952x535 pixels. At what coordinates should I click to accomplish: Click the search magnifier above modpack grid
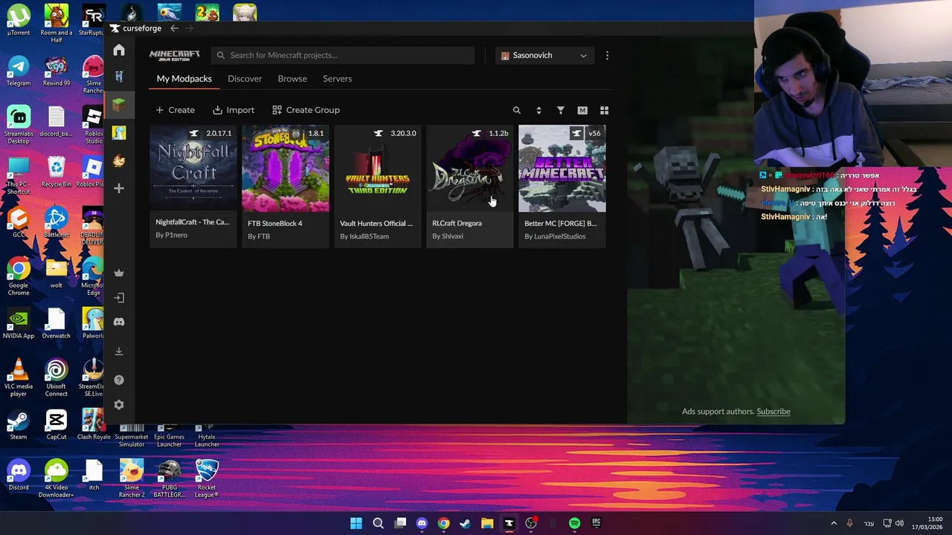pyautogui.click(x=517, y=110)
